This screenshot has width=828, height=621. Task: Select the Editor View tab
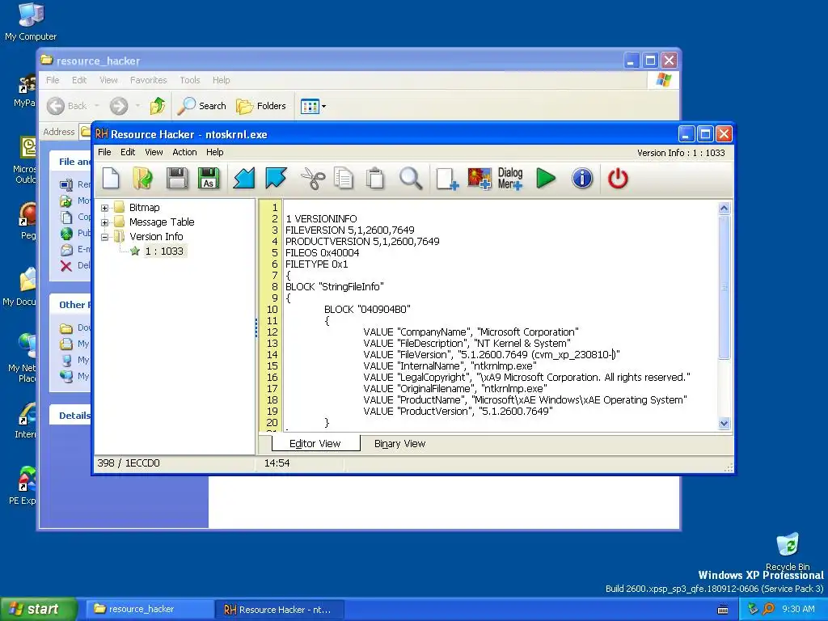[x=315, y=444]
